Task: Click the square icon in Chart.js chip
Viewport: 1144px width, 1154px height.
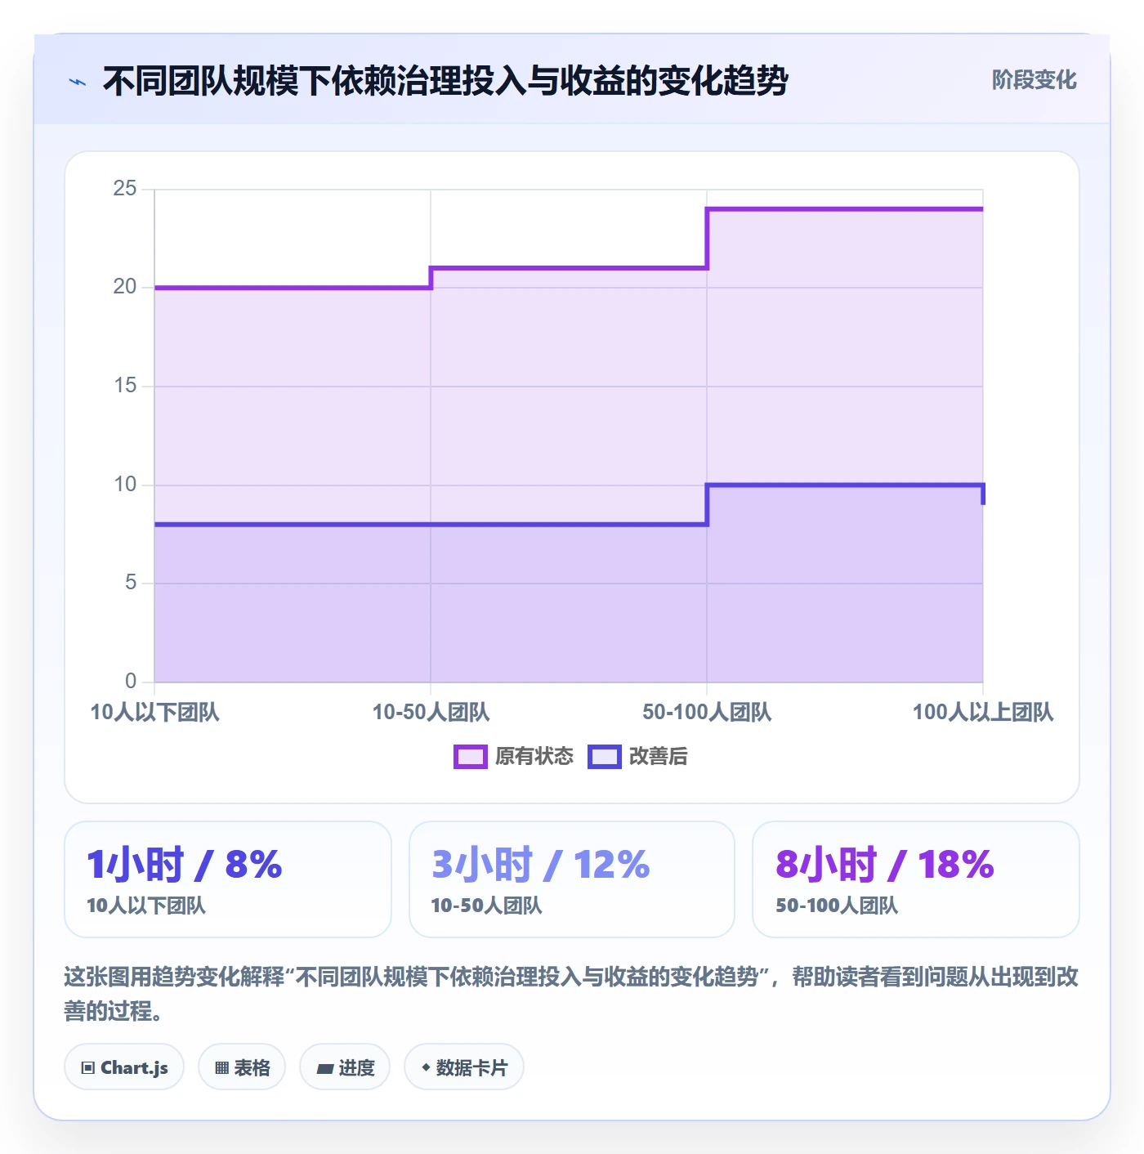Action: point(88,1067)
